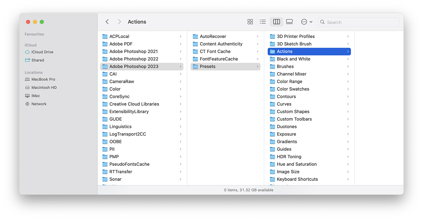Image resolution: width=423 pixels, height=220 pixels.
Task: Select the CT Font Cache folder icon
Action: [195, 52]
